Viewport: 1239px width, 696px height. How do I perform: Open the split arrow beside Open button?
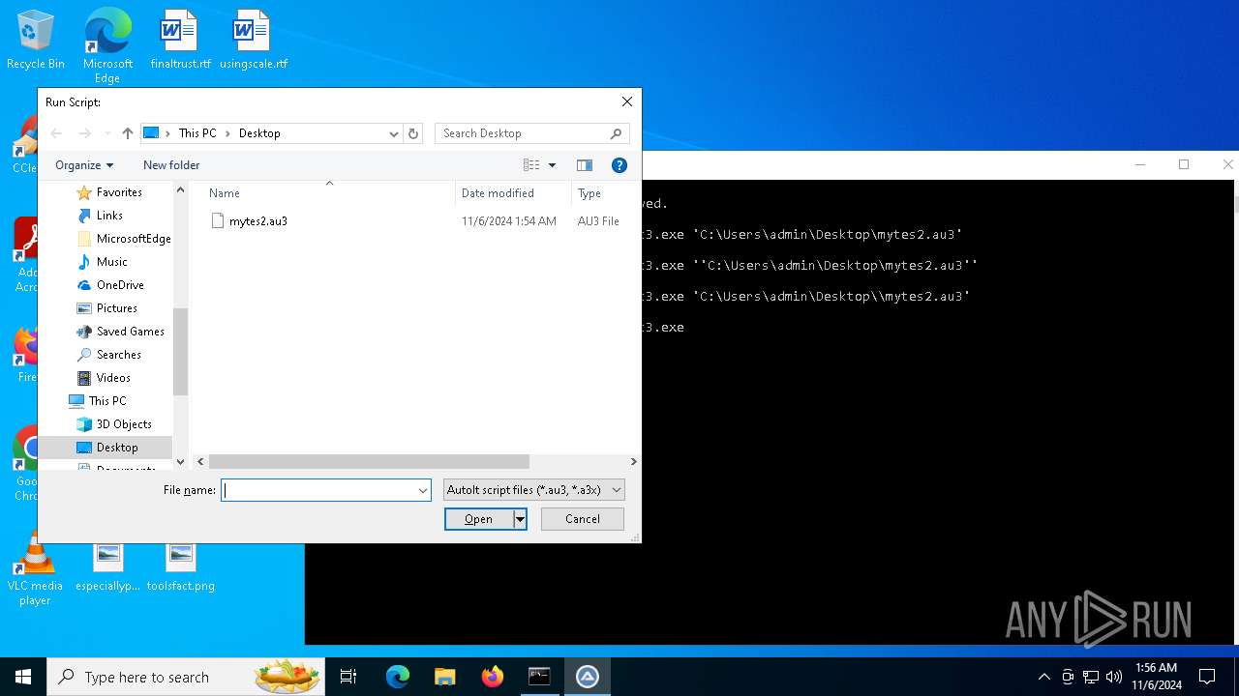coord(520,519)
